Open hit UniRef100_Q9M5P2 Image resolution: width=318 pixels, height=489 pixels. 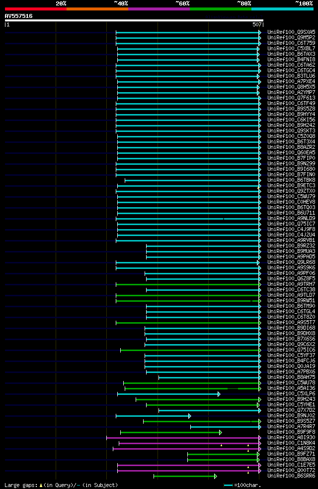[x=291, y=37]
